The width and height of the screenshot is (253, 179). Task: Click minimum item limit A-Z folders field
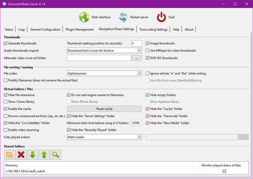[137, 123]
